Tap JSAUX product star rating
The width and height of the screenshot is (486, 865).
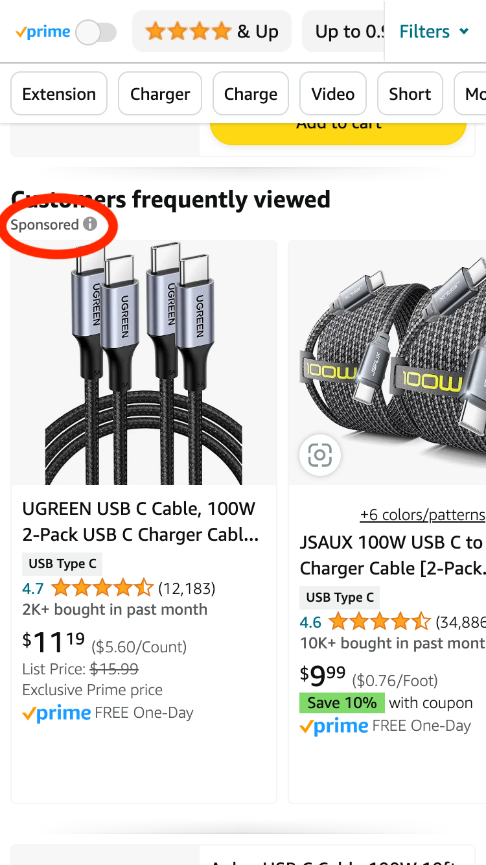[x=379, y=622]
